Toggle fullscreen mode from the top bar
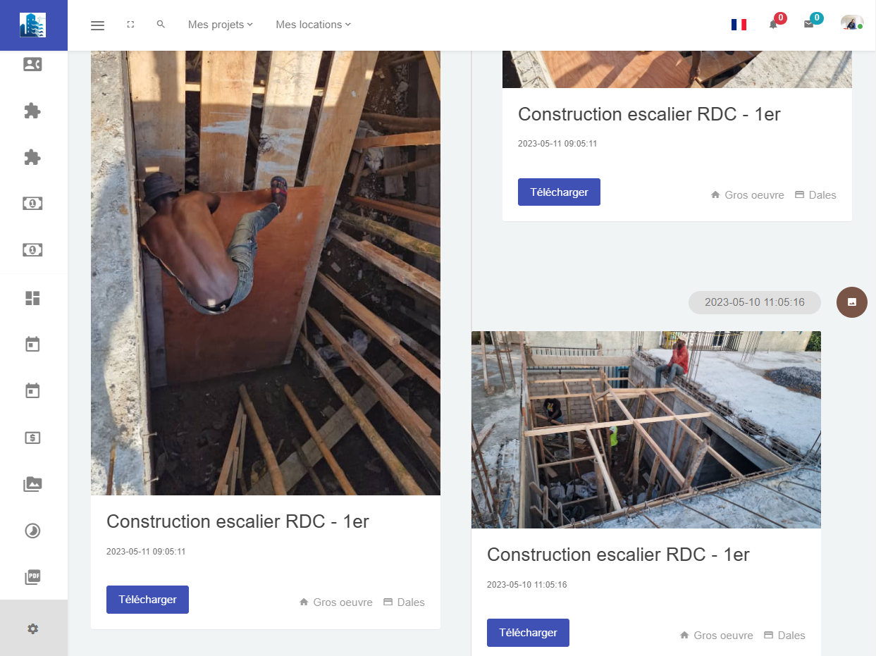Viewport: 876px width, 656px height. click(130, 25)
